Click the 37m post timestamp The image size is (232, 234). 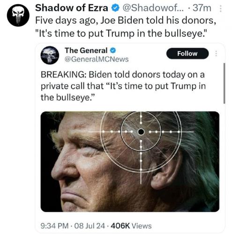click(202, 8)
